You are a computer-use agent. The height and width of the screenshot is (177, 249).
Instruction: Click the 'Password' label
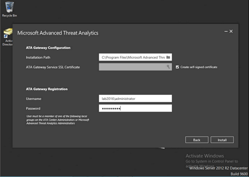tap(33, 108)
